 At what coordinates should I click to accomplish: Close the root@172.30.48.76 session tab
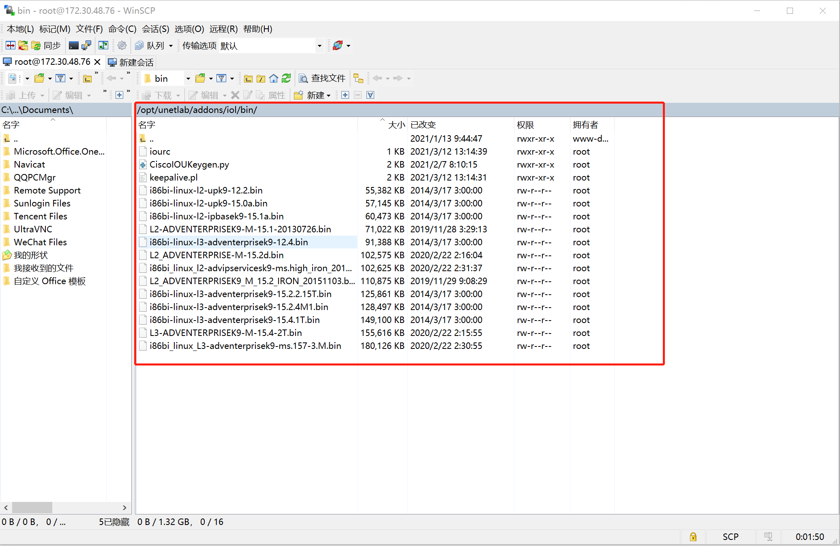pyautogui.click(x=97, y=62)
